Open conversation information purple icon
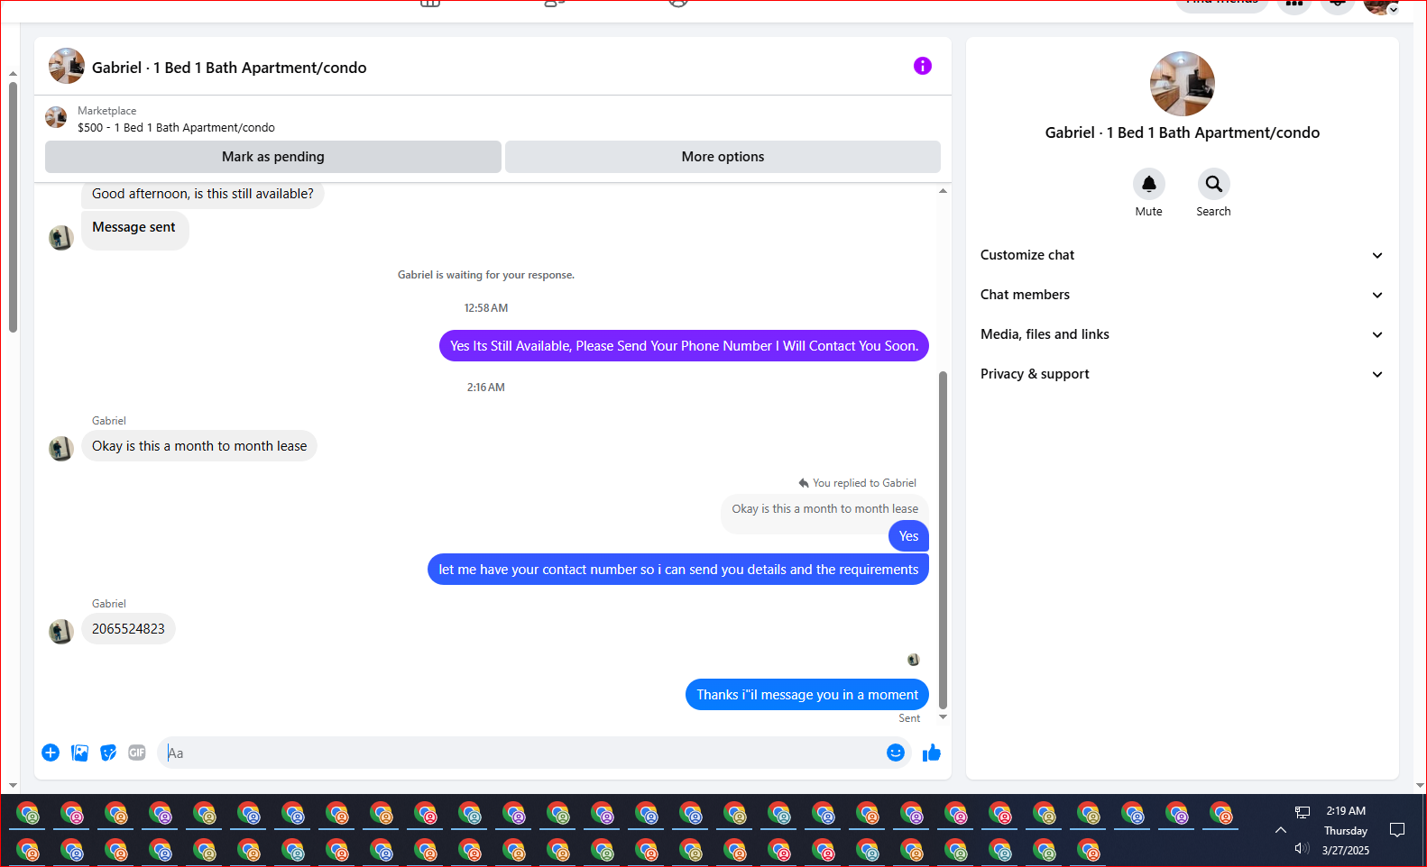The height and width of the screenshot is (867, 1427). pyautogui.click(x=922, y=66)
